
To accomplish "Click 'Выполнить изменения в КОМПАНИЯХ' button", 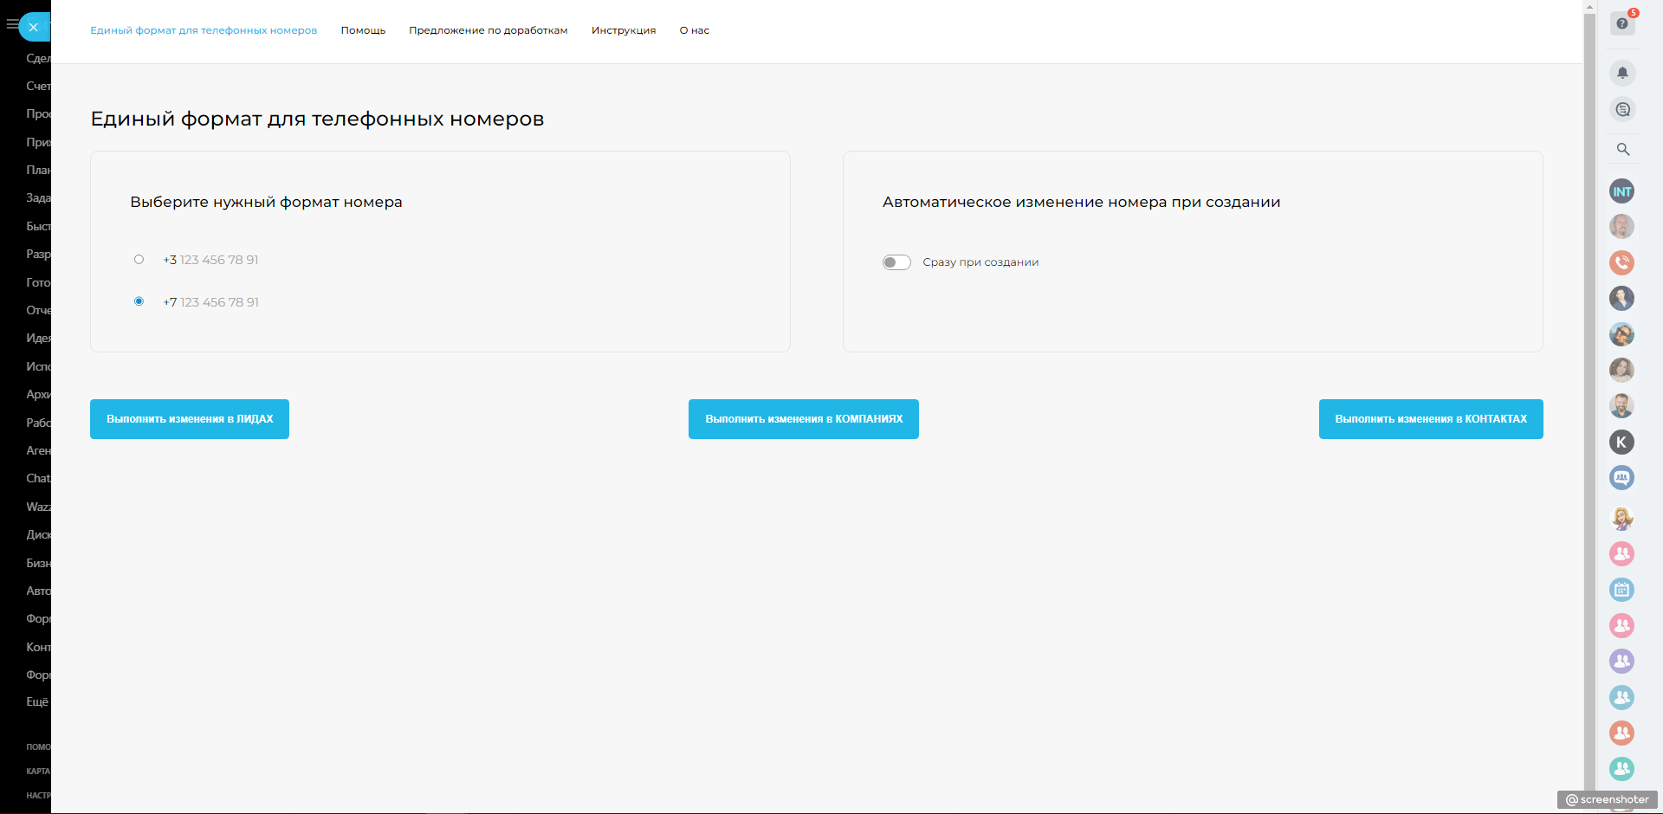I will point(803,419).
